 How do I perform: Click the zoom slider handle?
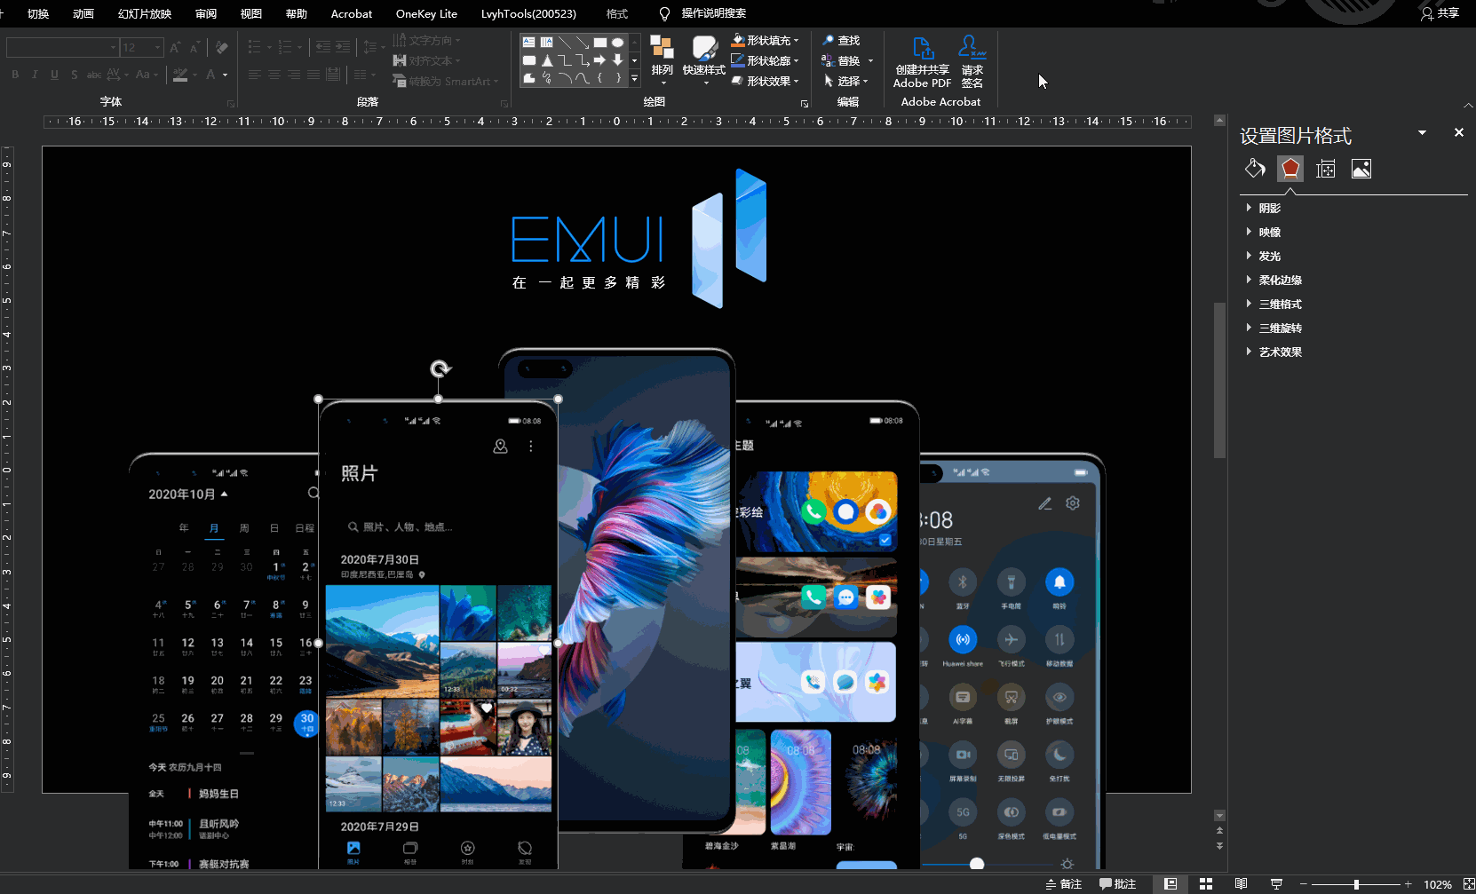[1356, 884]
